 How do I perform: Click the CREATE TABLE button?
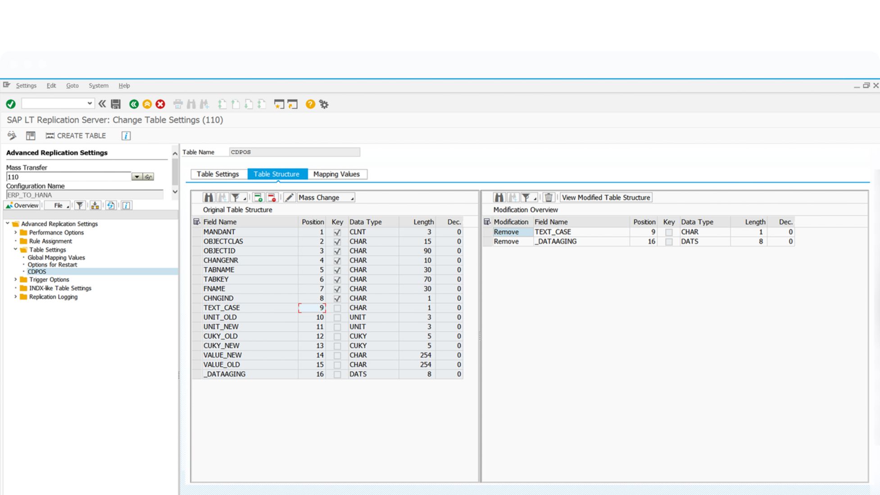pyautogui.click(x=76, y=135)
